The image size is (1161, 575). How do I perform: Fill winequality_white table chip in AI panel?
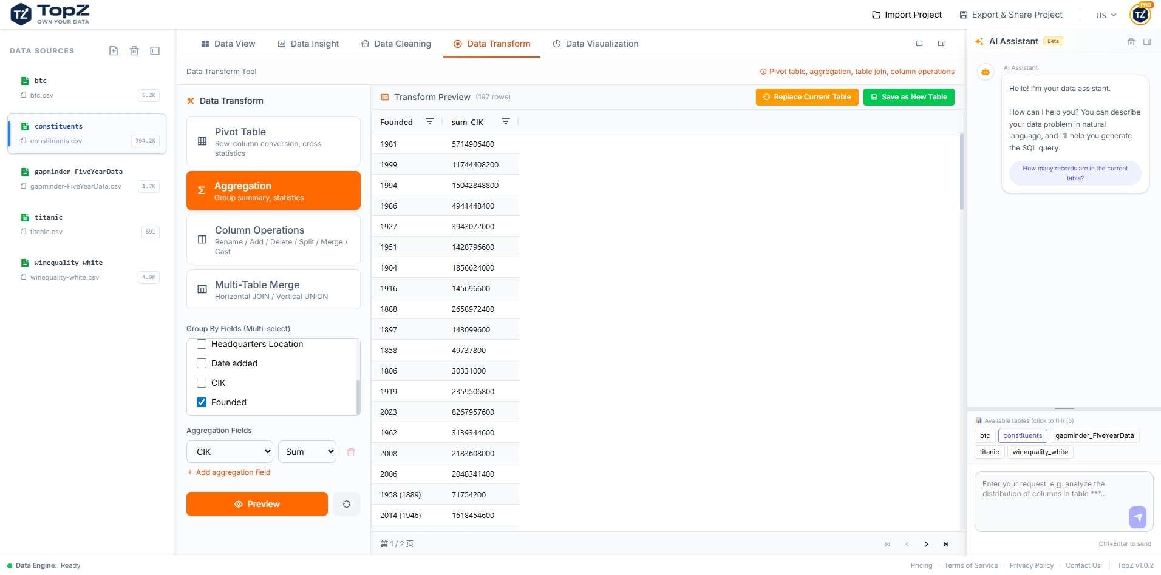pyautogui.click(x=1040, y=452)
